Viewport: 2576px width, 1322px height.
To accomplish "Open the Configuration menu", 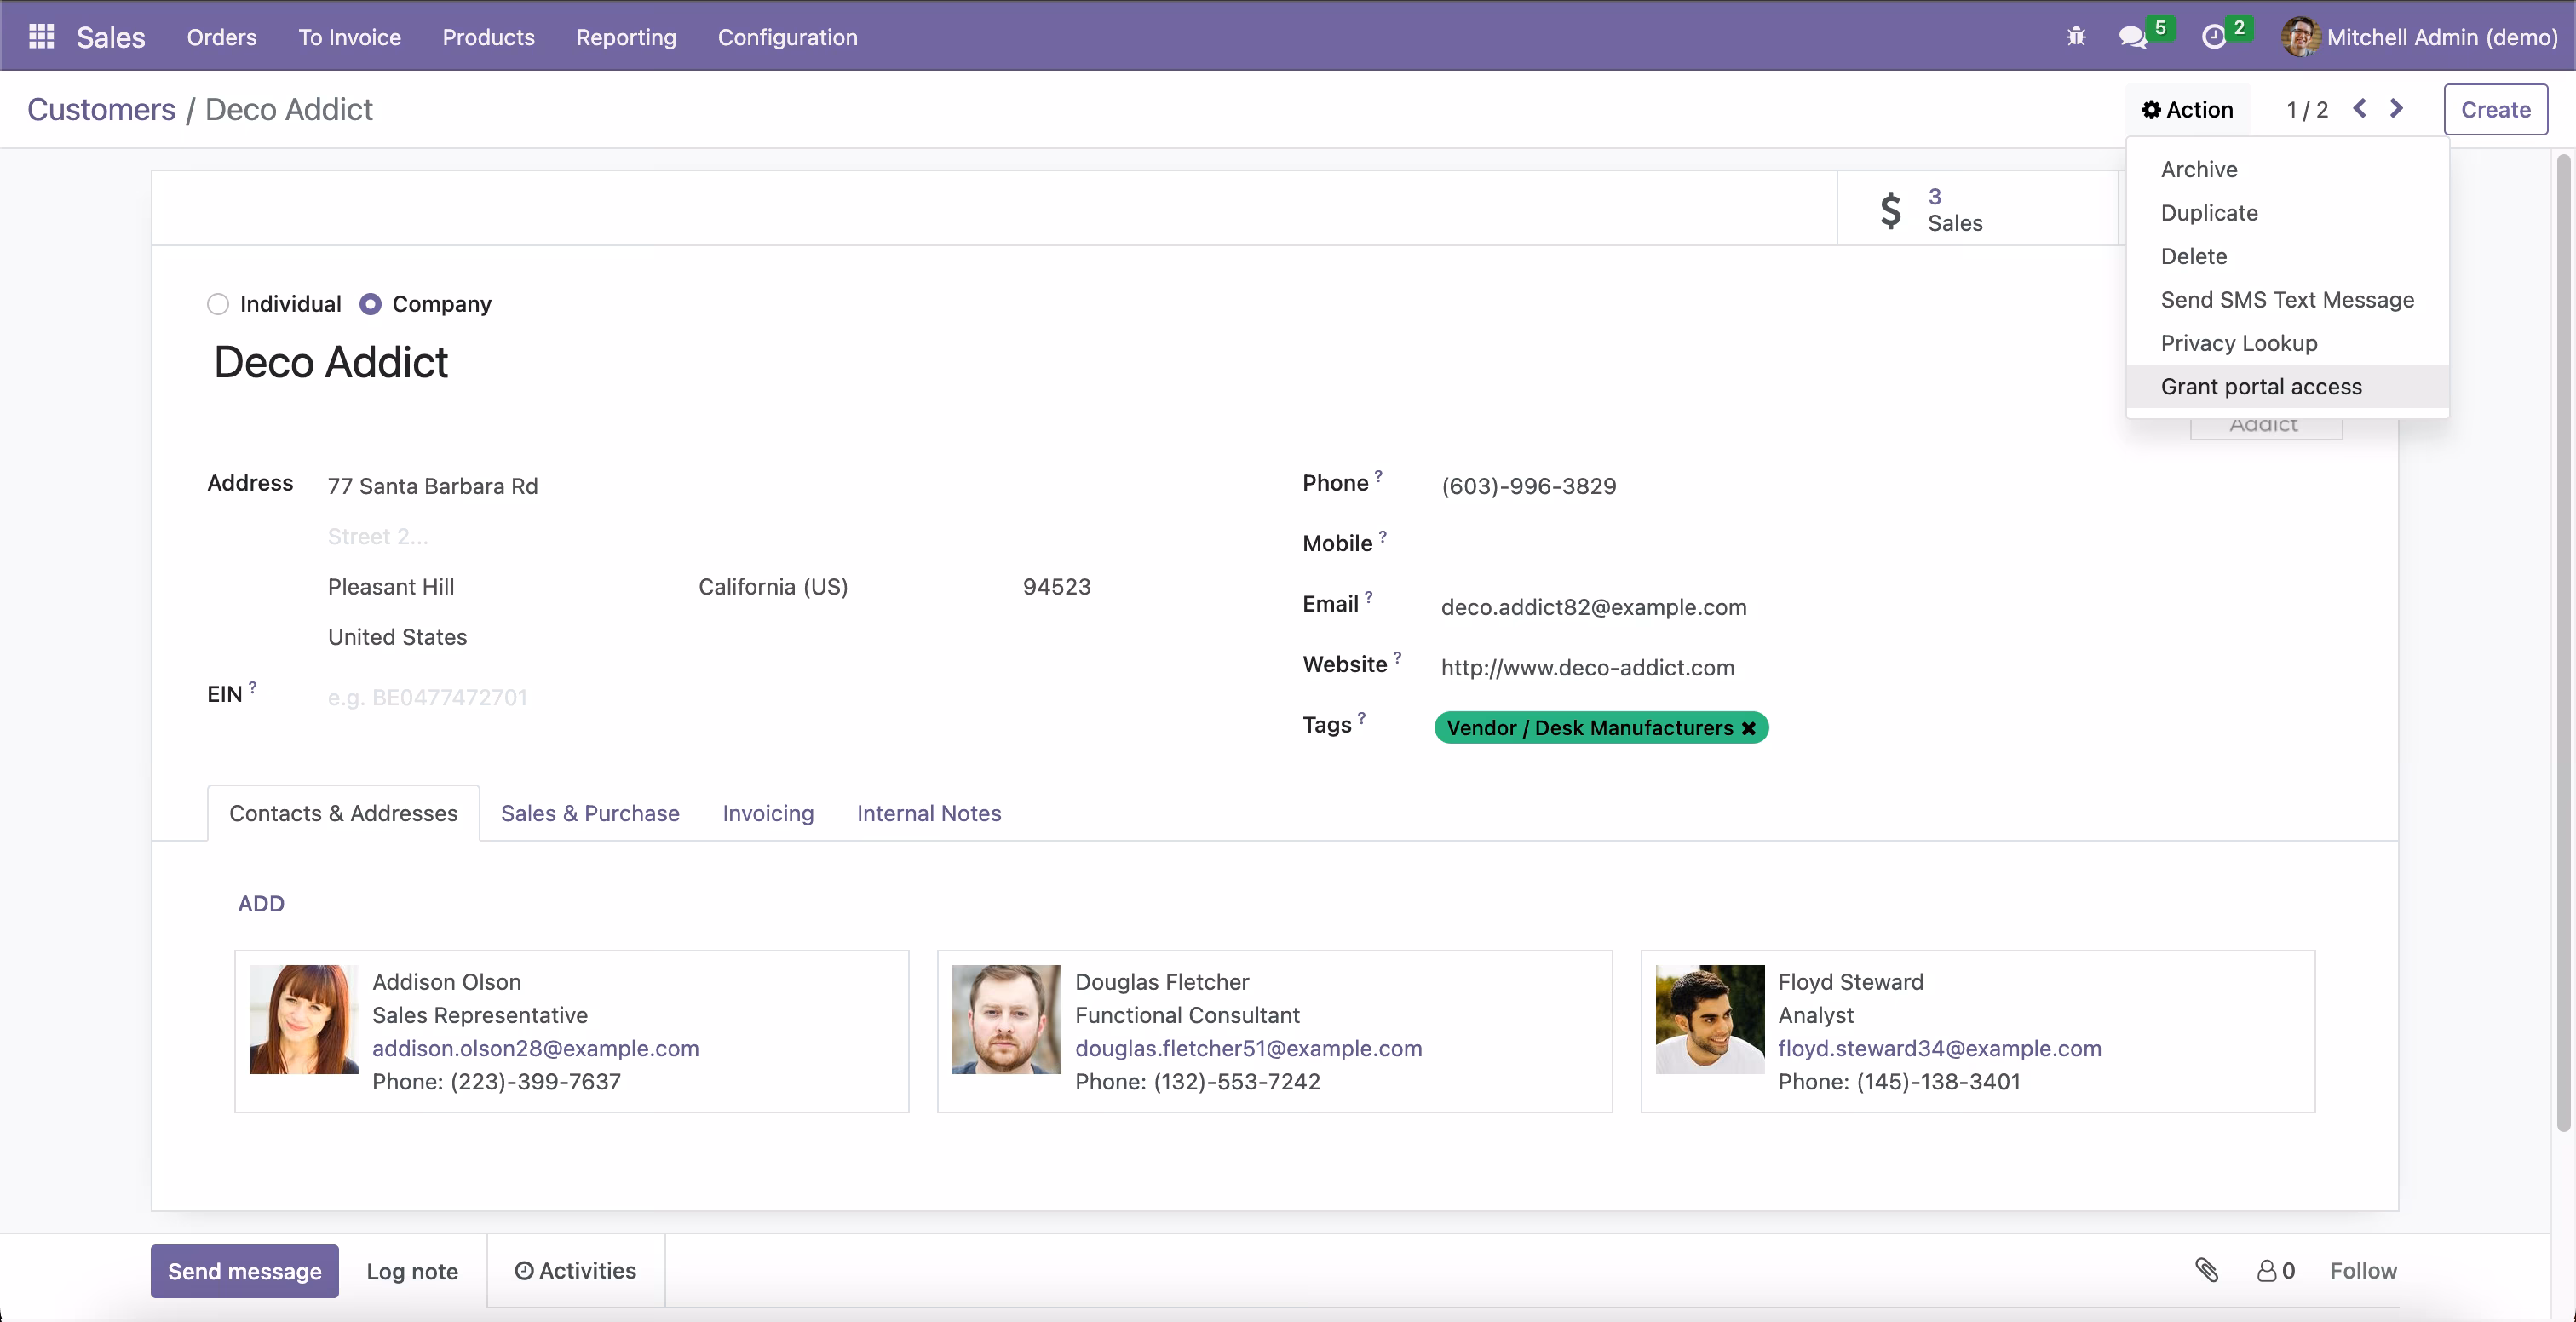I will coord(788,37).
